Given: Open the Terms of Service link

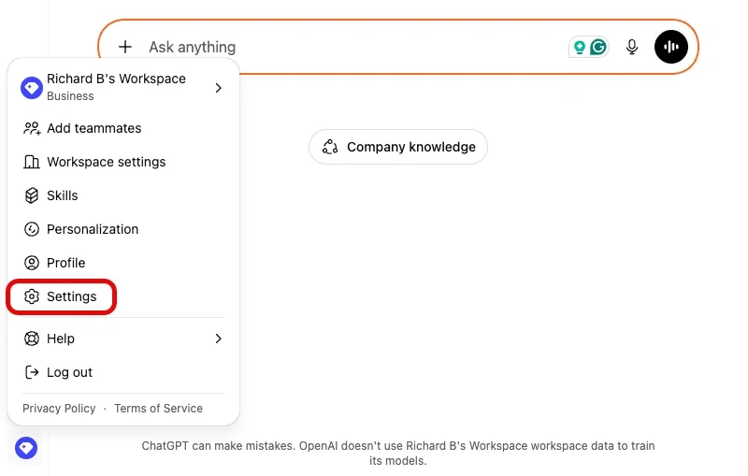Looking at the screenshot, I should pos(158,409).
